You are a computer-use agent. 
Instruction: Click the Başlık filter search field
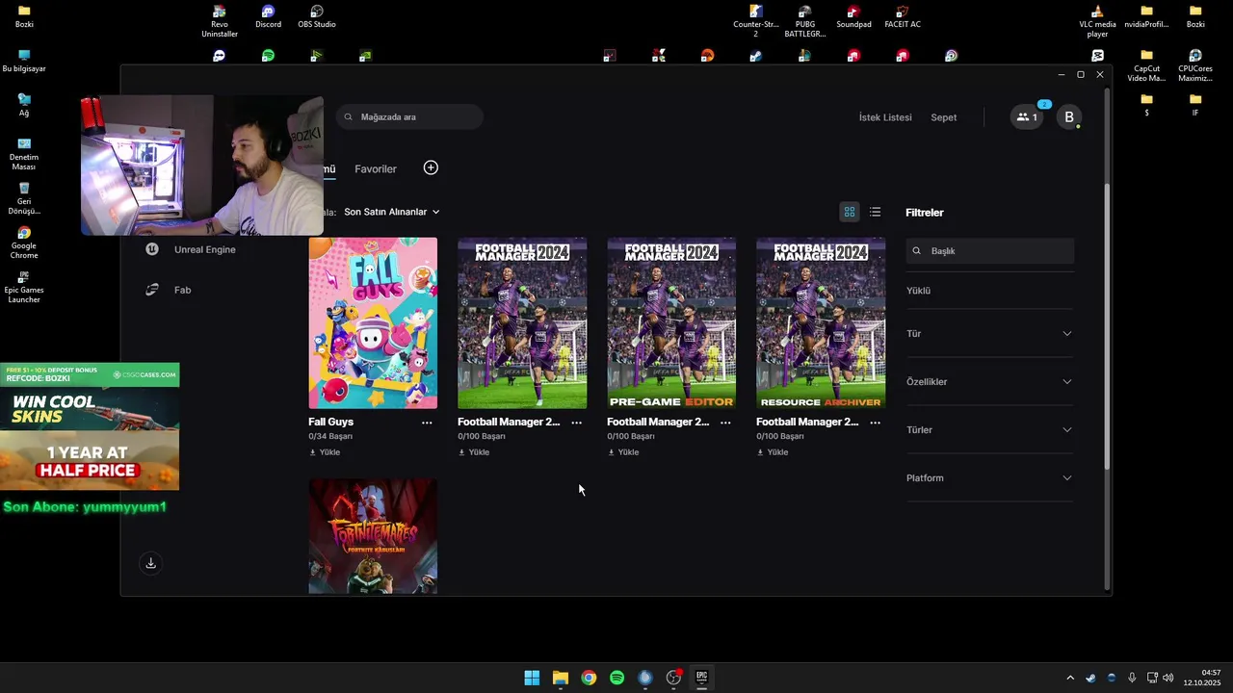pos(989,251)
